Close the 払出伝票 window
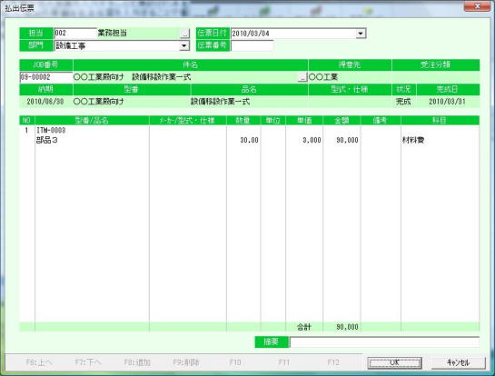The width and height of the screenshot is (495, 376). click(x=477, y=6)
